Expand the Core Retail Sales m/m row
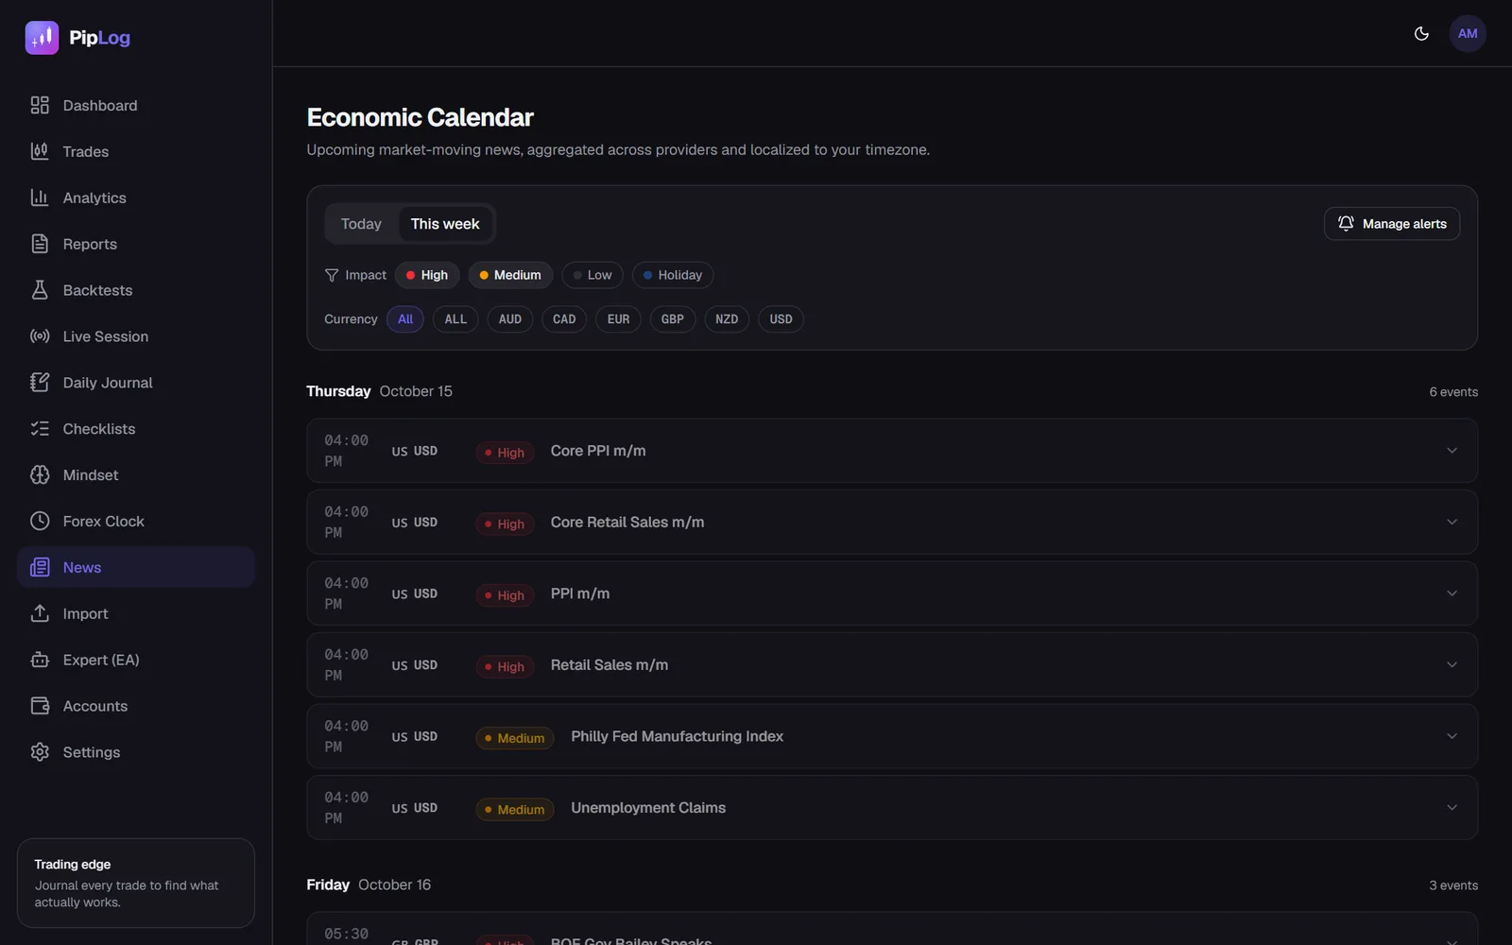This screenshot has width=1512, height=945. pos(892,522)
